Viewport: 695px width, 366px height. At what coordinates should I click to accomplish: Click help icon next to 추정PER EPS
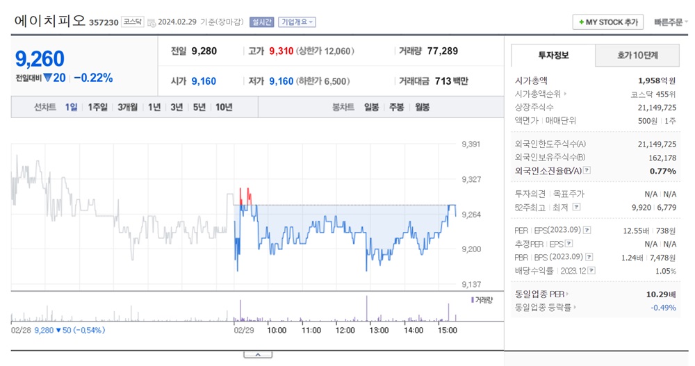coord(569,243)
